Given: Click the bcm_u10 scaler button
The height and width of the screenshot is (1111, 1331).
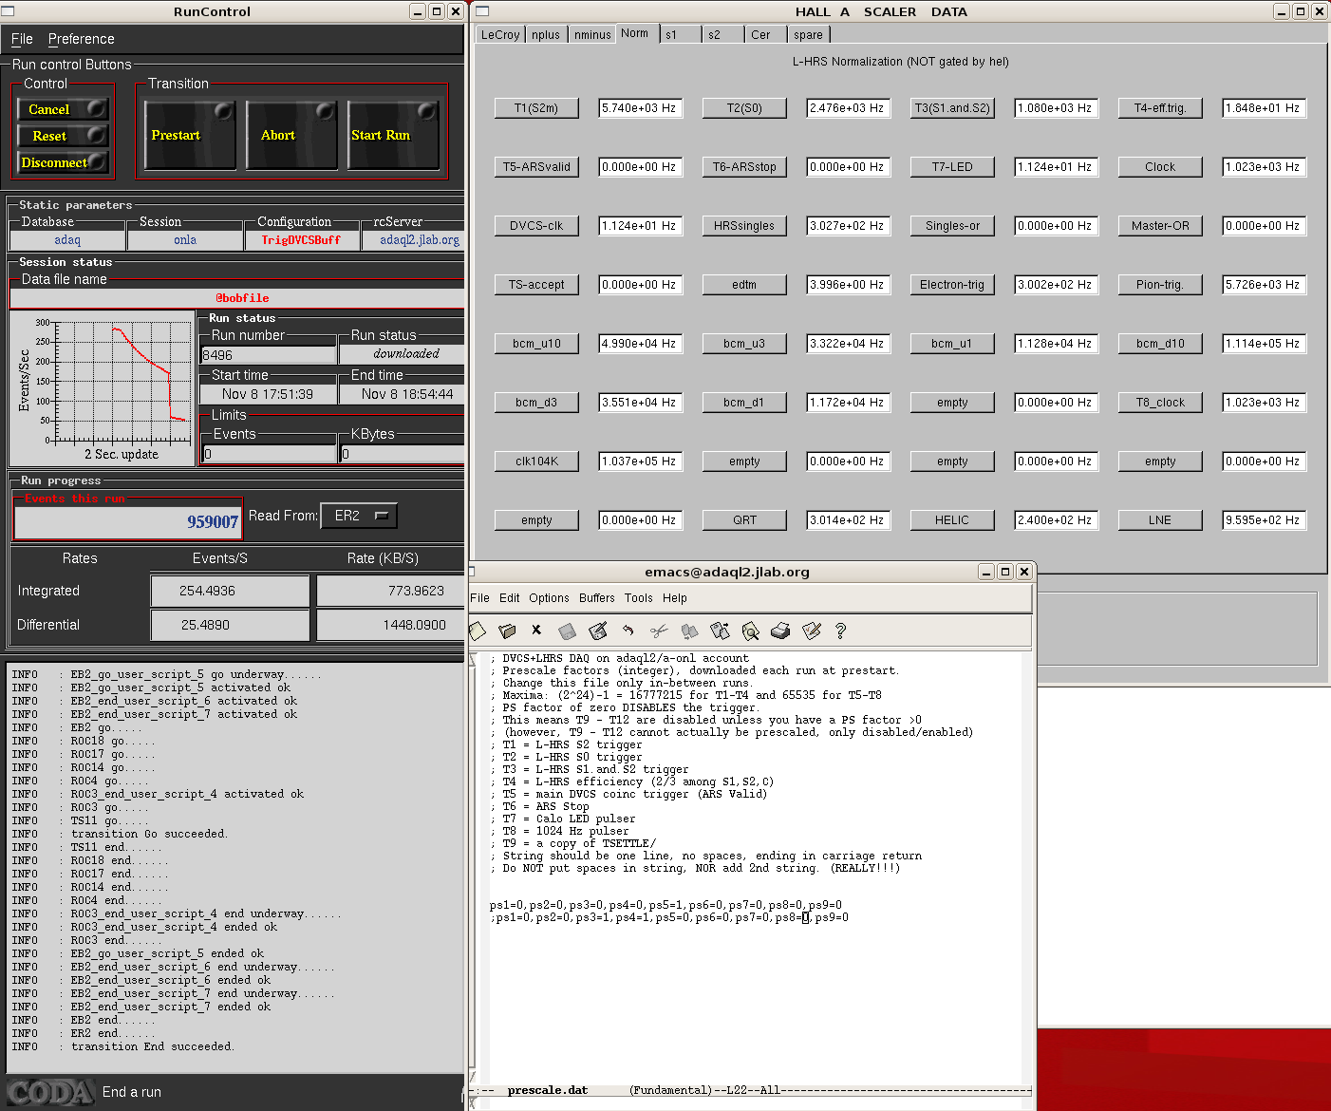Looking at the screenshot, I should pos(536,344).
